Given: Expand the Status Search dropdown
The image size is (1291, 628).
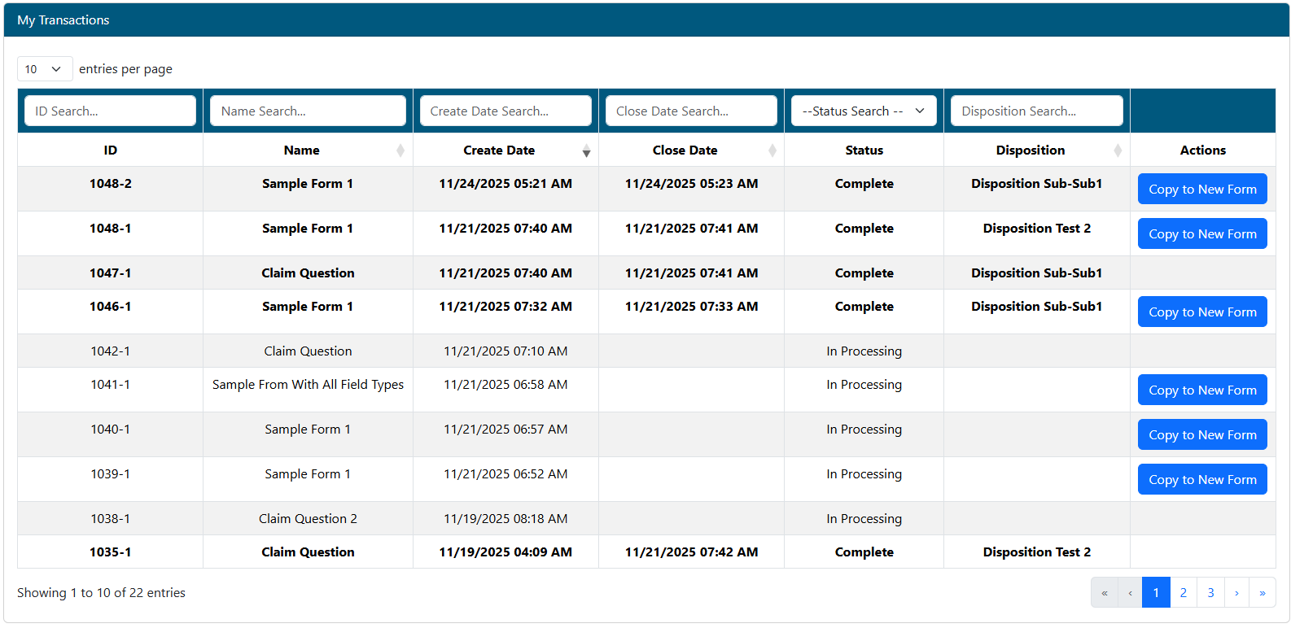Looking at the screenshot, I should pyautogui.click(x=864, y=111).
